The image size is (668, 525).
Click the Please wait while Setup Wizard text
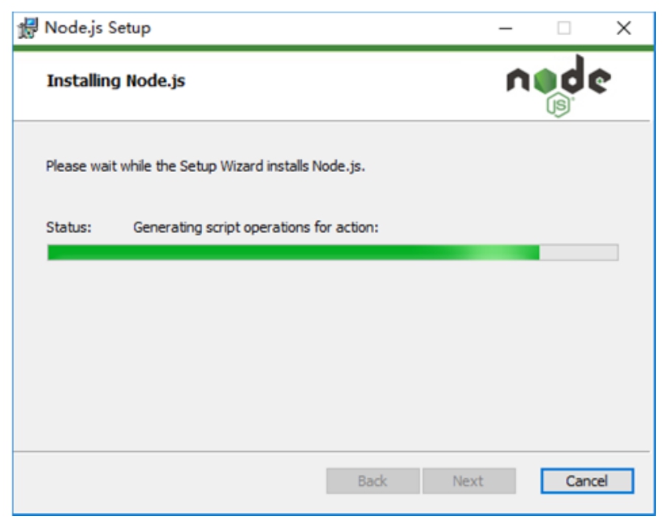[205, 166]
